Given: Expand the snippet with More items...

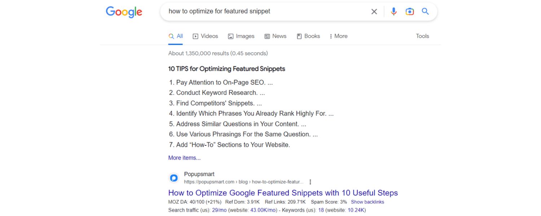Looking at the screenshot, I should 184,158.
